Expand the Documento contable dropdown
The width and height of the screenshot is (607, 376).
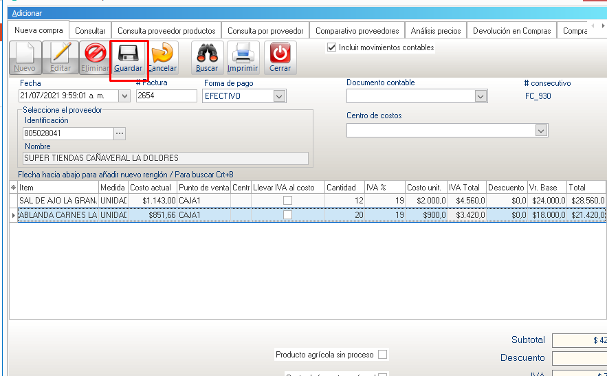coord(481,96)
